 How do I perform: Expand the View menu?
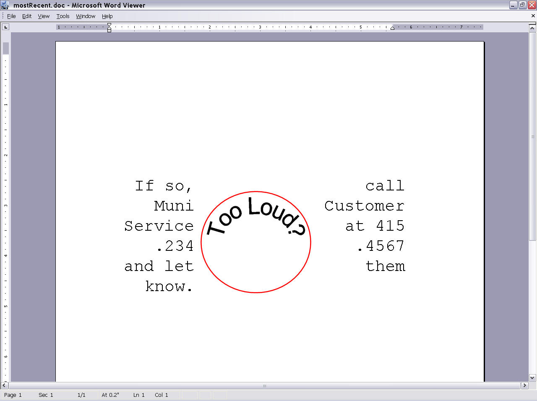pos(44,16)
